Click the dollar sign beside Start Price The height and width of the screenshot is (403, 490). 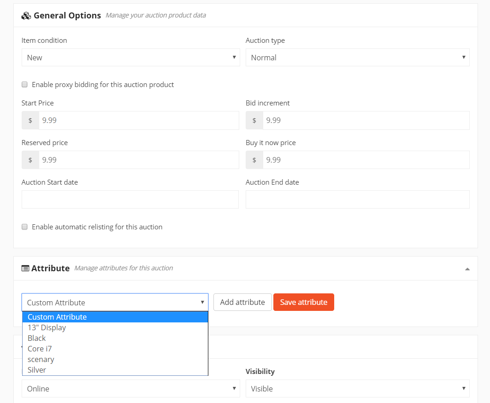point(30,121)
